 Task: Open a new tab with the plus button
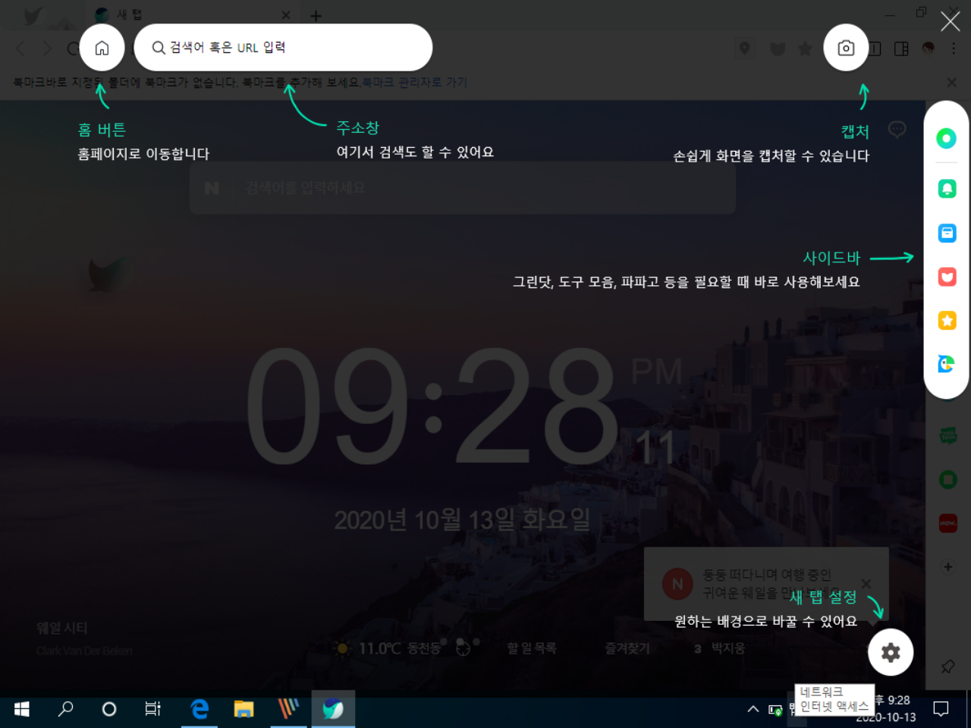(316, 15)
